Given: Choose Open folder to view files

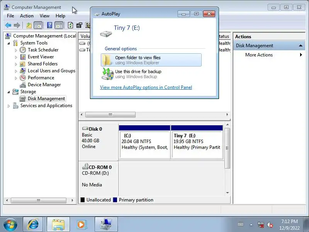Looking at the screenshot, I should point(151,60).
